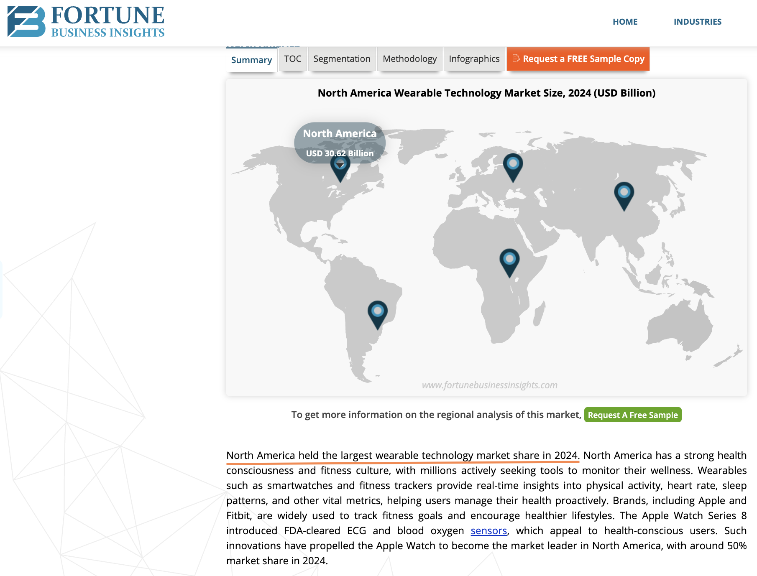
Task: Return to the Summary tab
Action: 251,59
